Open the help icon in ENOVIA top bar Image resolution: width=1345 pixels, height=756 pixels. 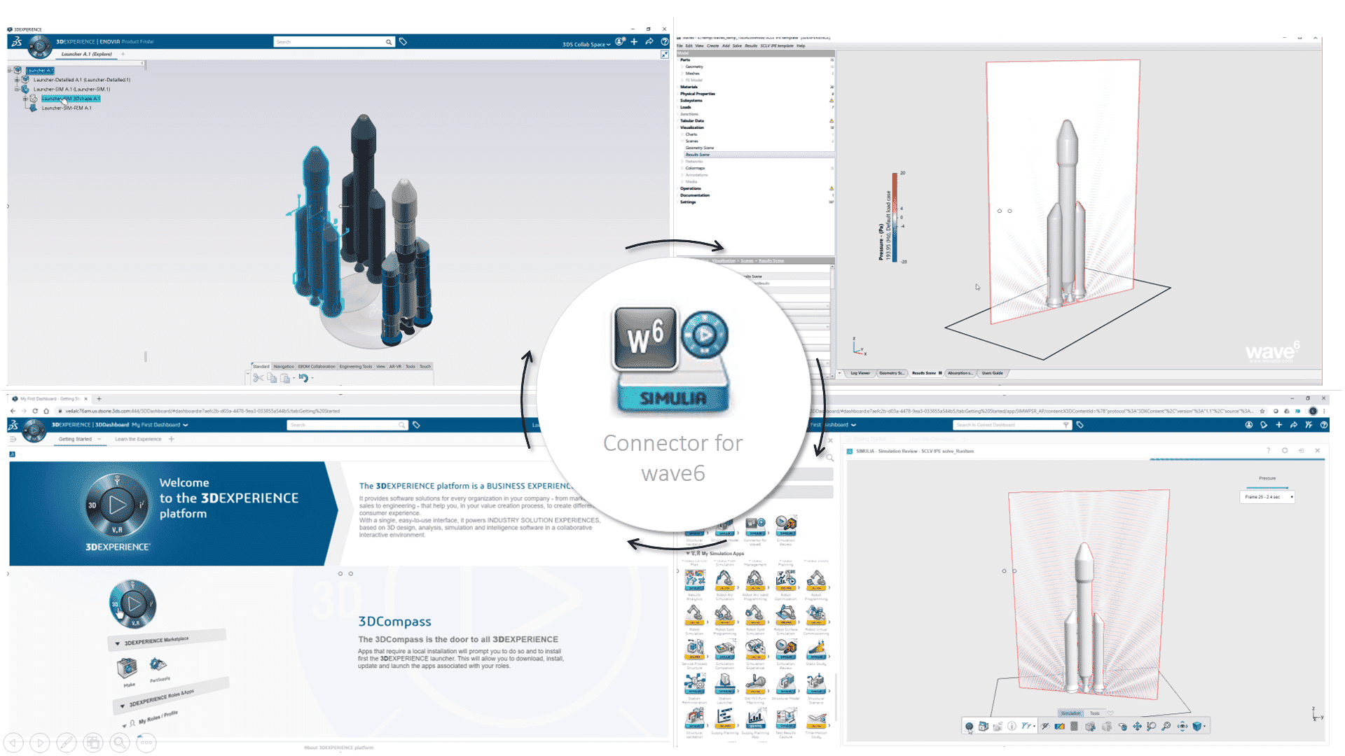[x=664, y=42]
